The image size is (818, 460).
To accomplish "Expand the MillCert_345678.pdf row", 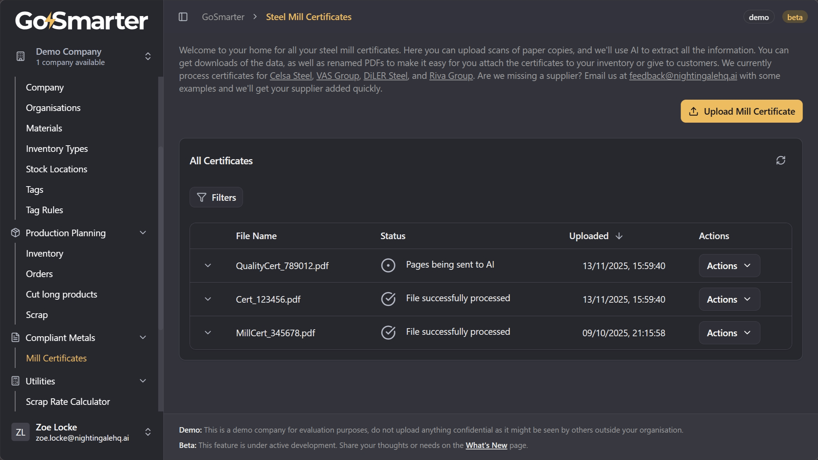I will pos(208,333).
